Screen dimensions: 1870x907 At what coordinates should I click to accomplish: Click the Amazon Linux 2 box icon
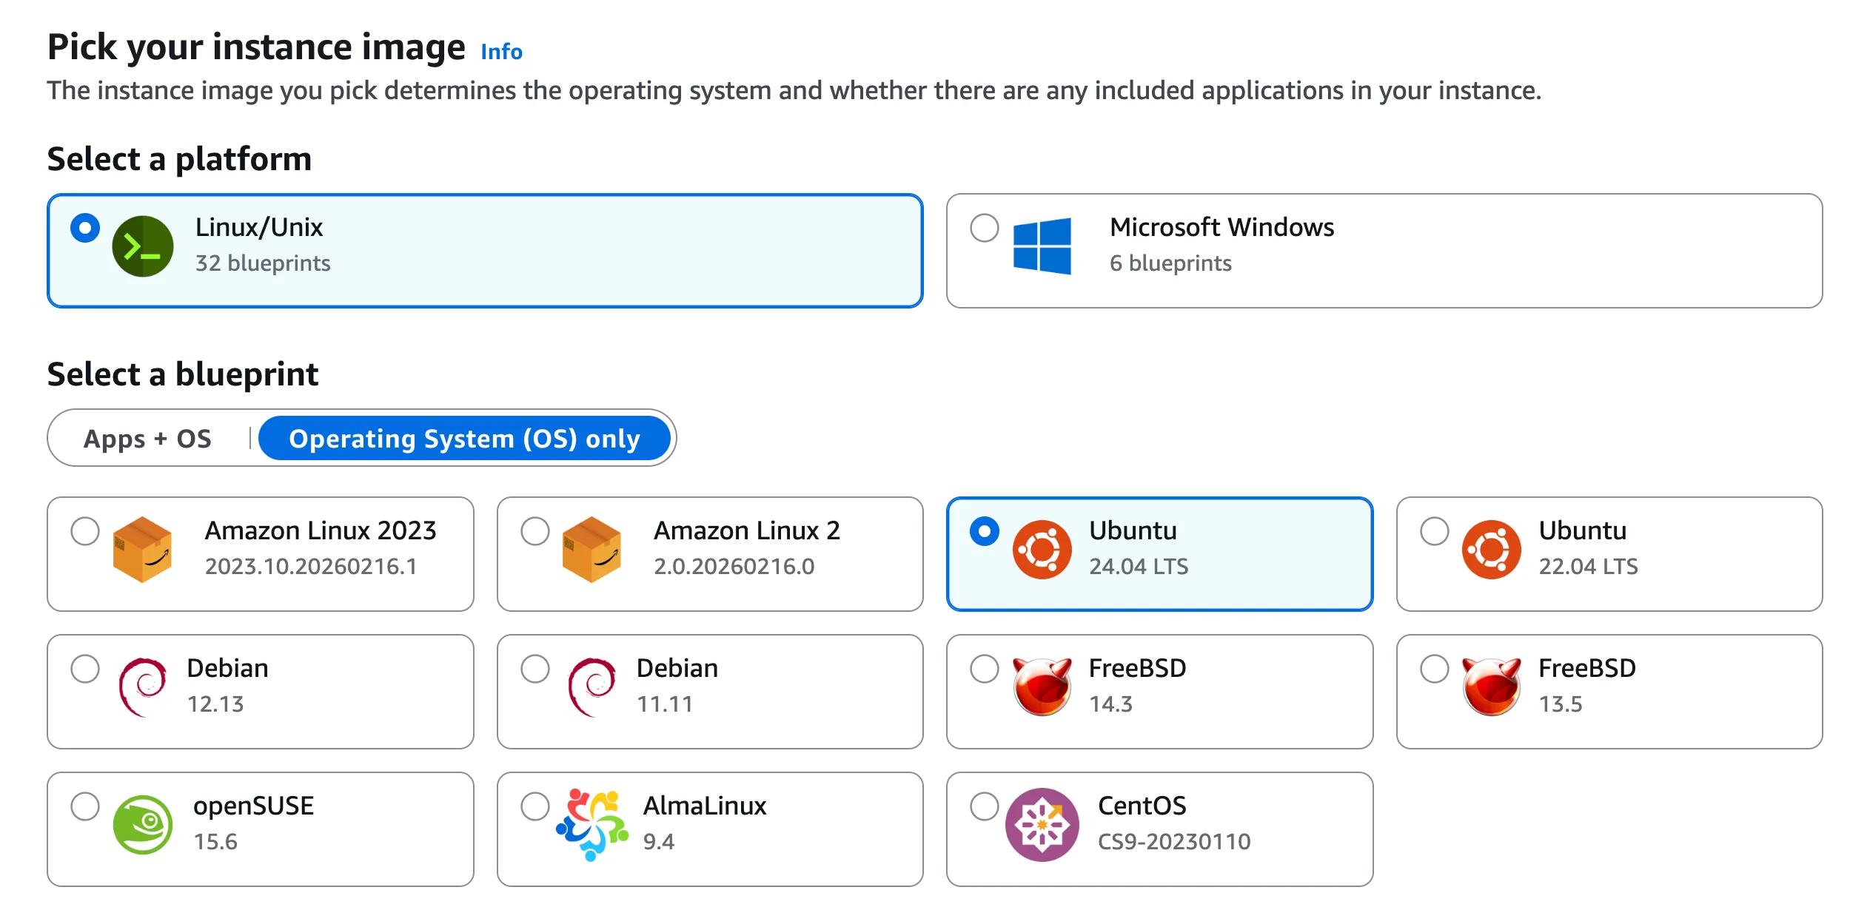[592, 551]
